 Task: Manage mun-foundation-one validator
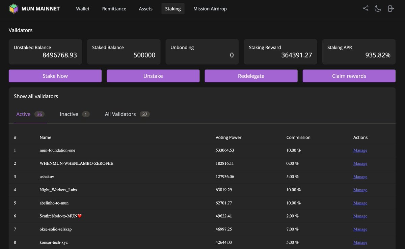[360, 150]
